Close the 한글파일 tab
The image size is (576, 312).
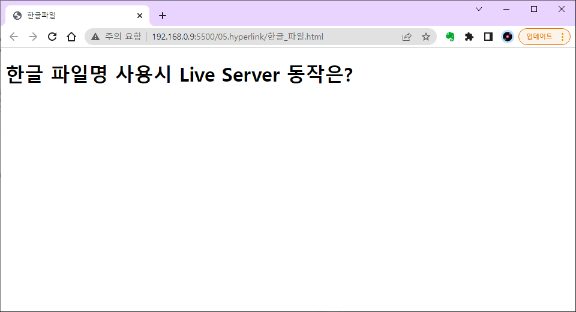coord(140,16)
